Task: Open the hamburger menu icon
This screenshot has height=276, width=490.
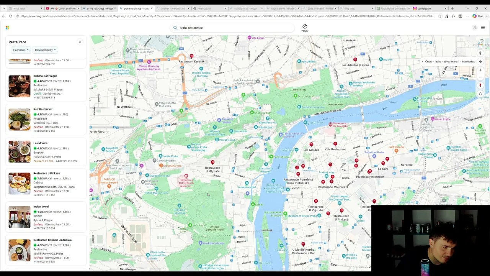Action: (483, 28)
